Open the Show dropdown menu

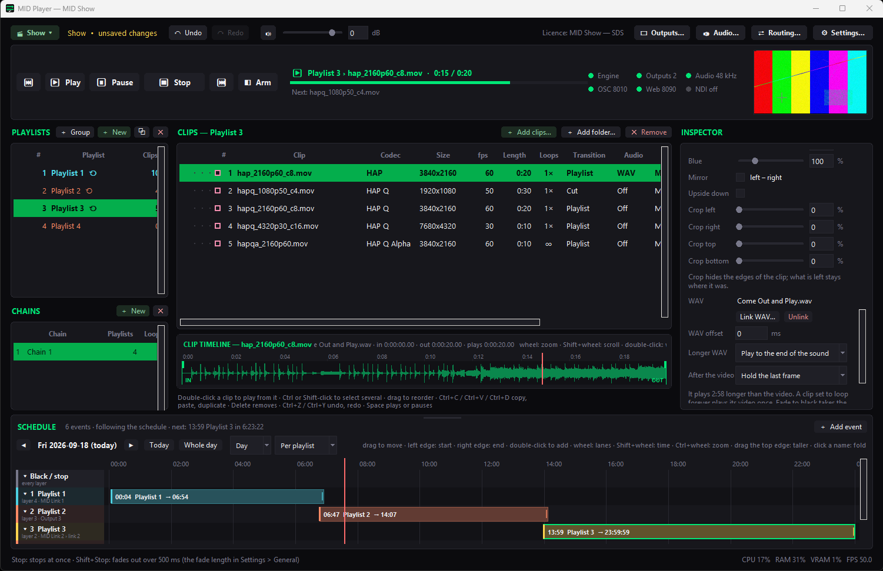(x=35, y=33)
